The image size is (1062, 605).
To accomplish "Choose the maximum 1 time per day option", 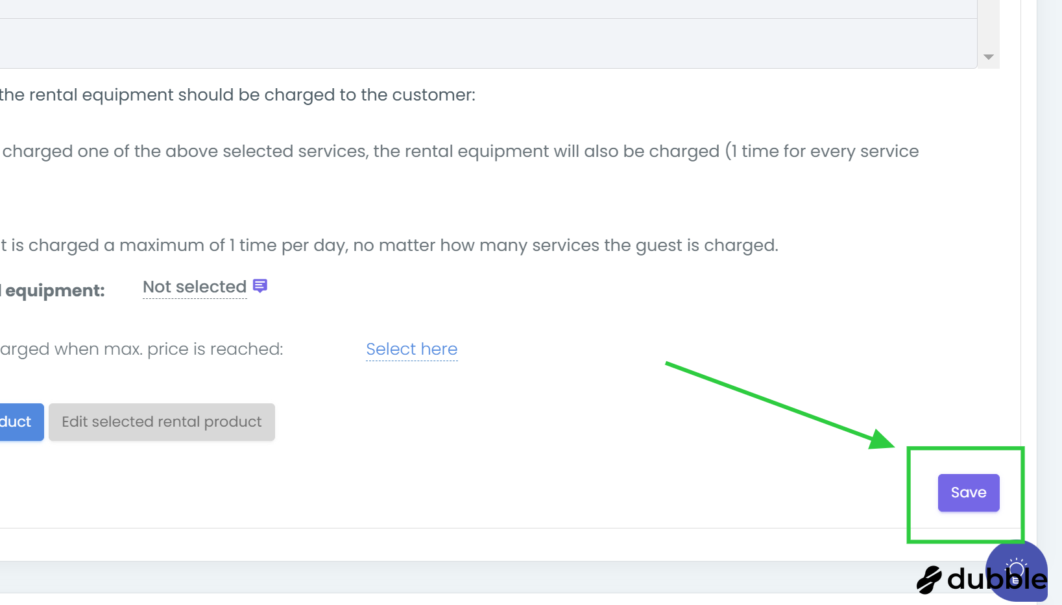I will tap(389, 246).
